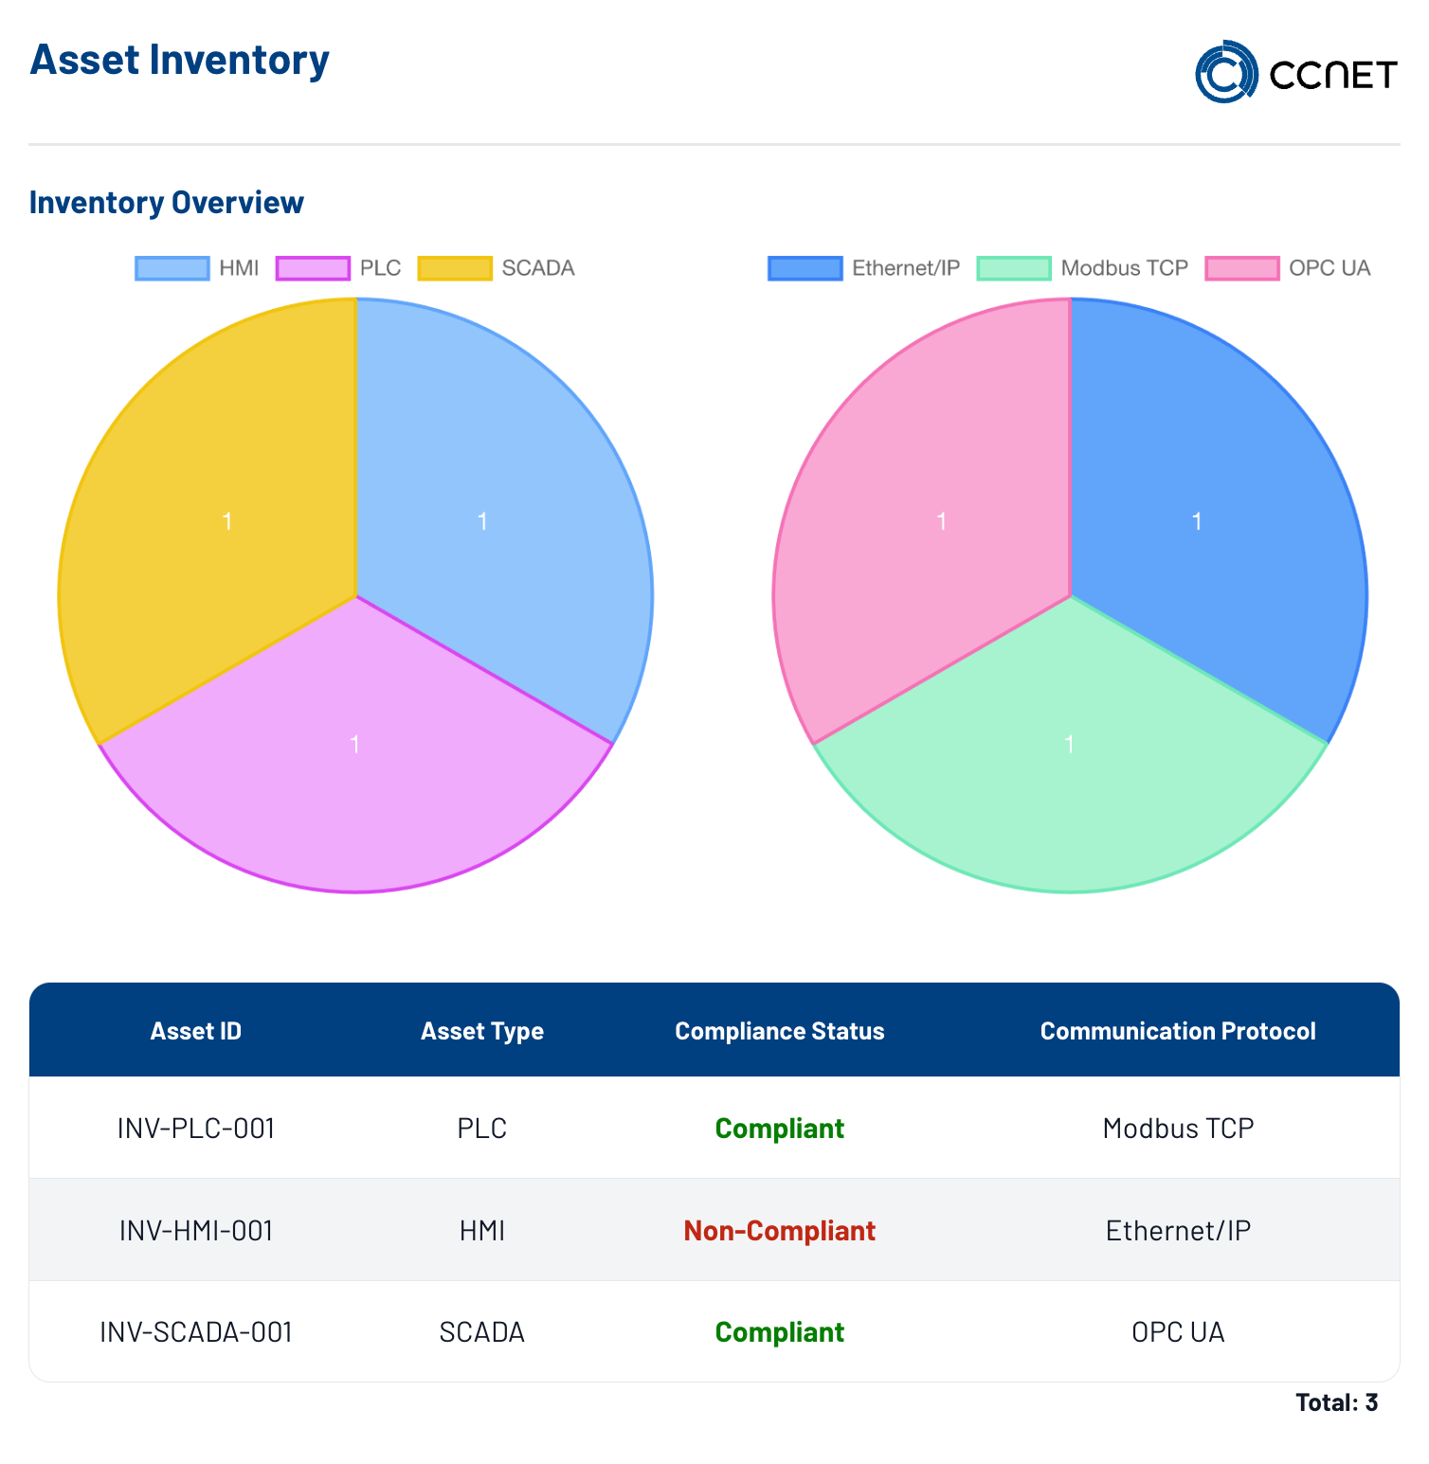Sort by the Asset Type column header

pyautogui.click(x=482, y=1031)
